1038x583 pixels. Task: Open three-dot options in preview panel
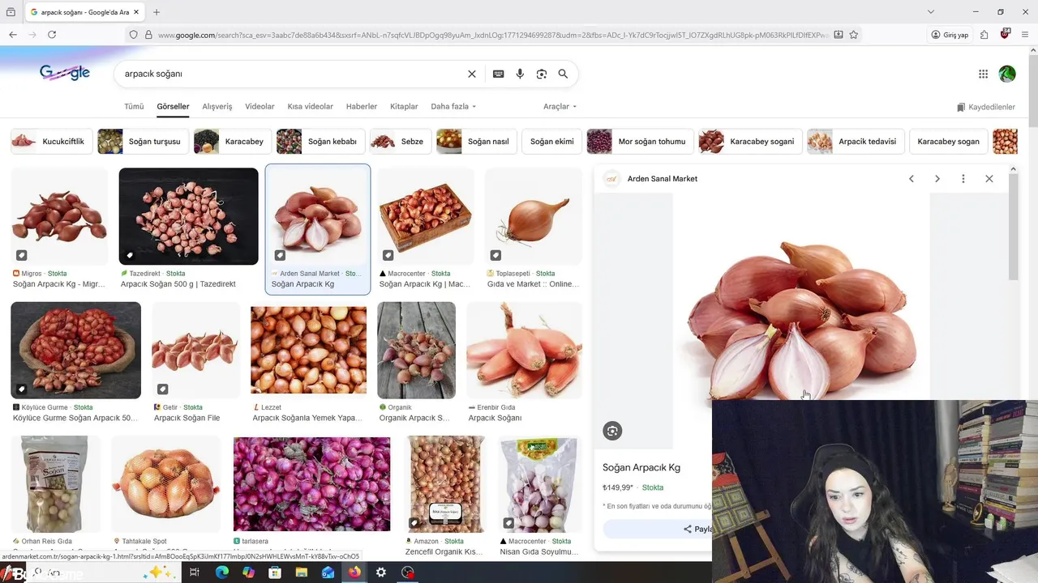click(963, 179)
